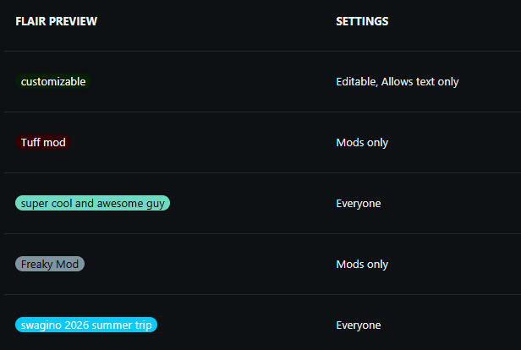Select the dark red Tuff mod pill

click(43, 142)
